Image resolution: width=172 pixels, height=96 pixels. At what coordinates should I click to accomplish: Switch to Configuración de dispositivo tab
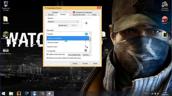[x=83, y=12]
